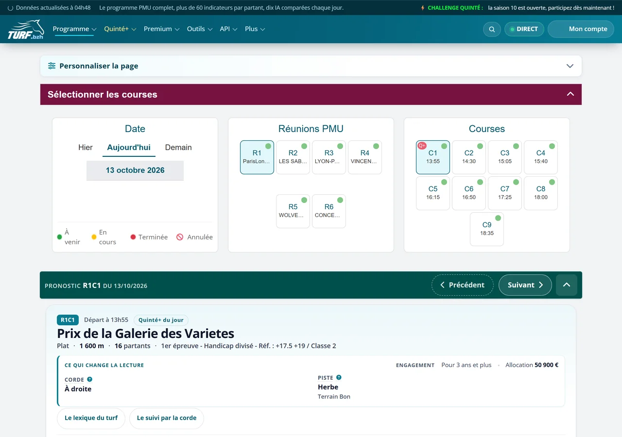622x437 pixels.
Task: Click the race title Prix de la Galerie des Varietes
Action: pyautogui.click(x=146, y=334)
